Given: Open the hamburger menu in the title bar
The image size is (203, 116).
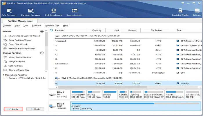Looking at the screenshot, I should tap(183, 3).
